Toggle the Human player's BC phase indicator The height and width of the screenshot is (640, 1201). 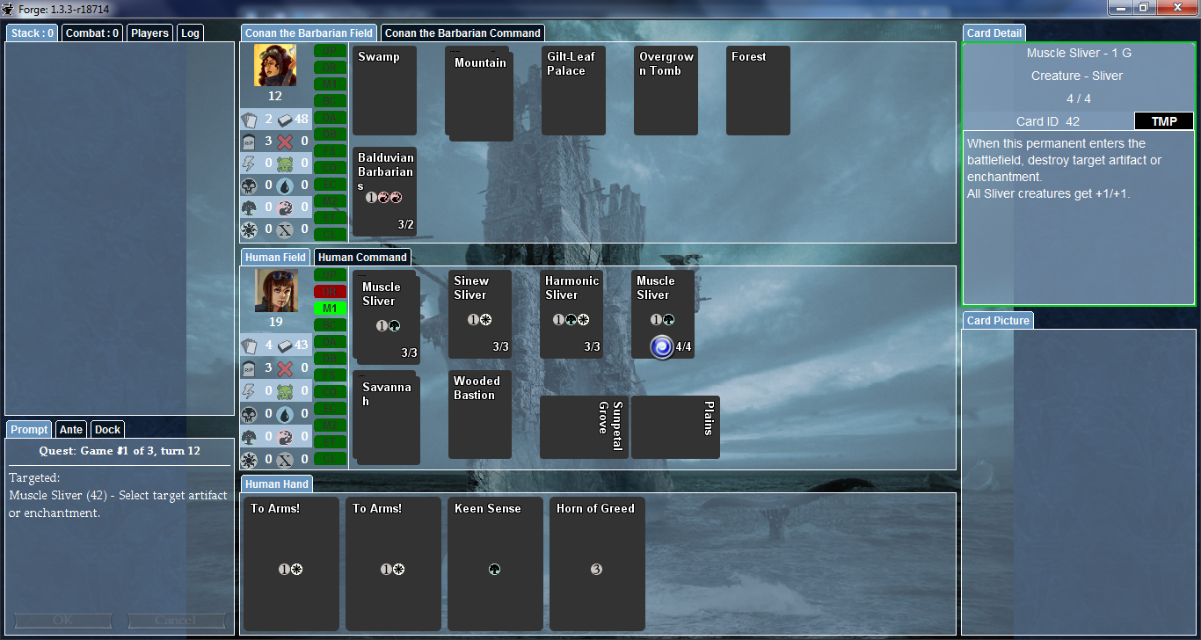(x=330, y=324)
